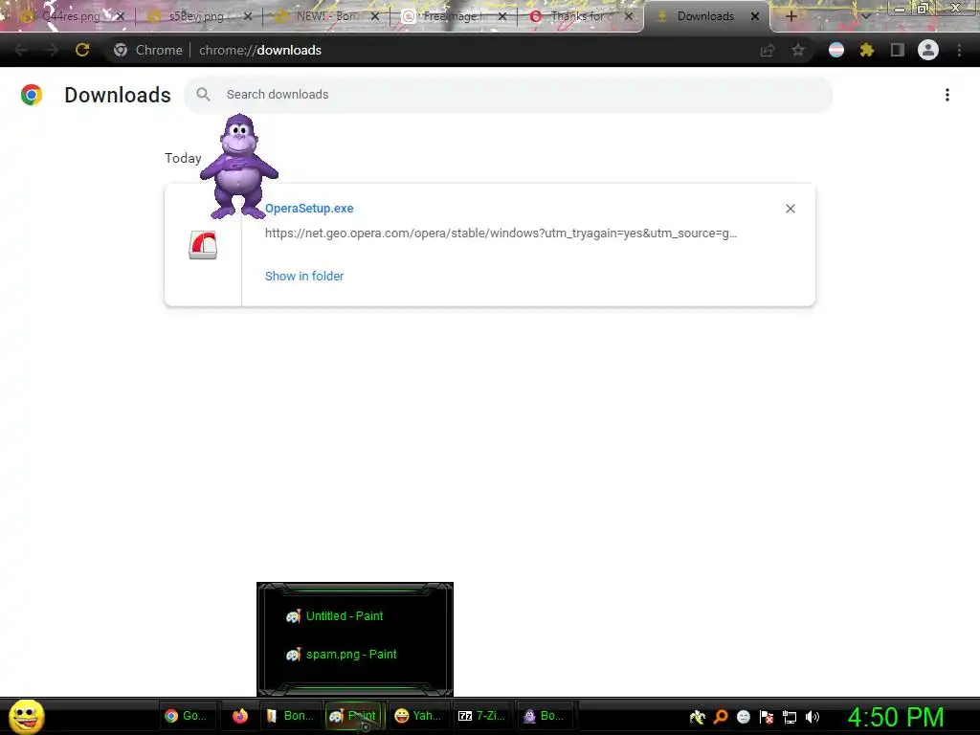980x735 pixels.
Task: Close the Q44res.png tab
Action: (121, 16)
